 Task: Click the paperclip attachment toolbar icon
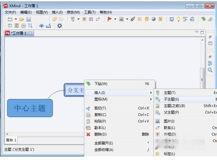tap(133, 19)
